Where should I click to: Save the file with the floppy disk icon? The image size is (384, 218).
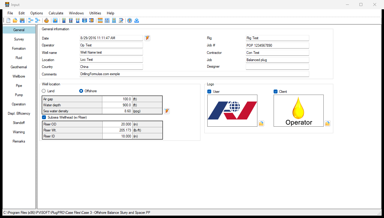[x=22, y=20]
